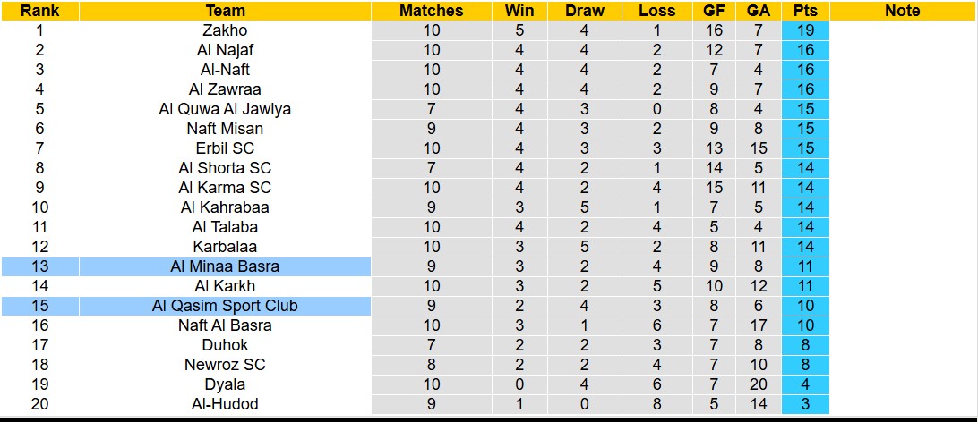Open Al Qasim Sport Club team
The height and width of the screenshot is (422, 978).
pos(225,306)
